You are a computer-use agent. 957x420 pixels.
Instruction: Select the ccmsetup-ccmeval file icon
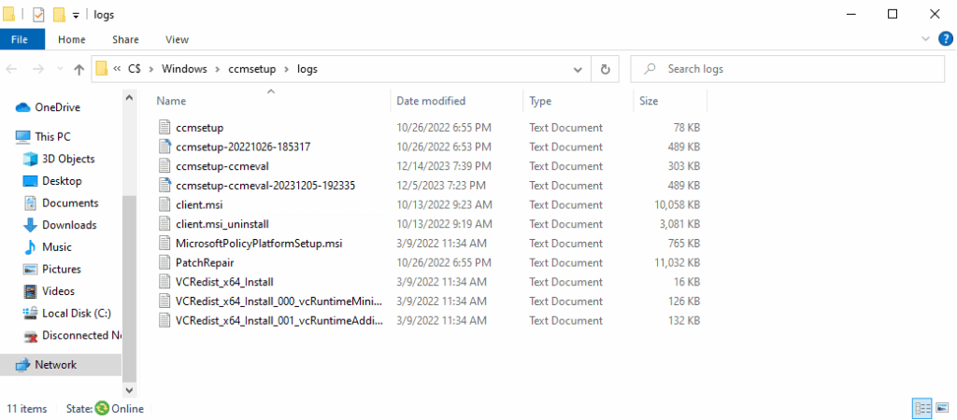click(x=164, y=166)
